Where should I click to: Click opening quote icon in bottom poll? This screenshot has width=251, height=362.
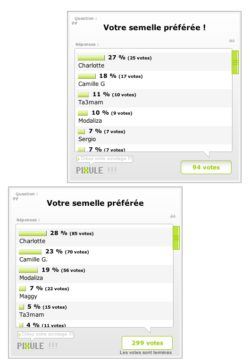(x=15, y=199)
